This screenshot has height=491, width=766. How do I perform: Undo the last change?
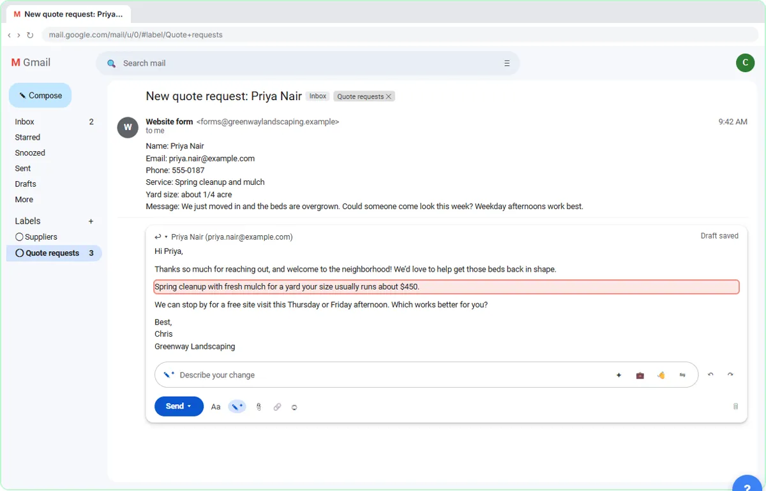pos(710,375)
